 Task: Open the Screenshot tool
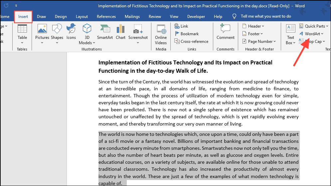point(138,33)
